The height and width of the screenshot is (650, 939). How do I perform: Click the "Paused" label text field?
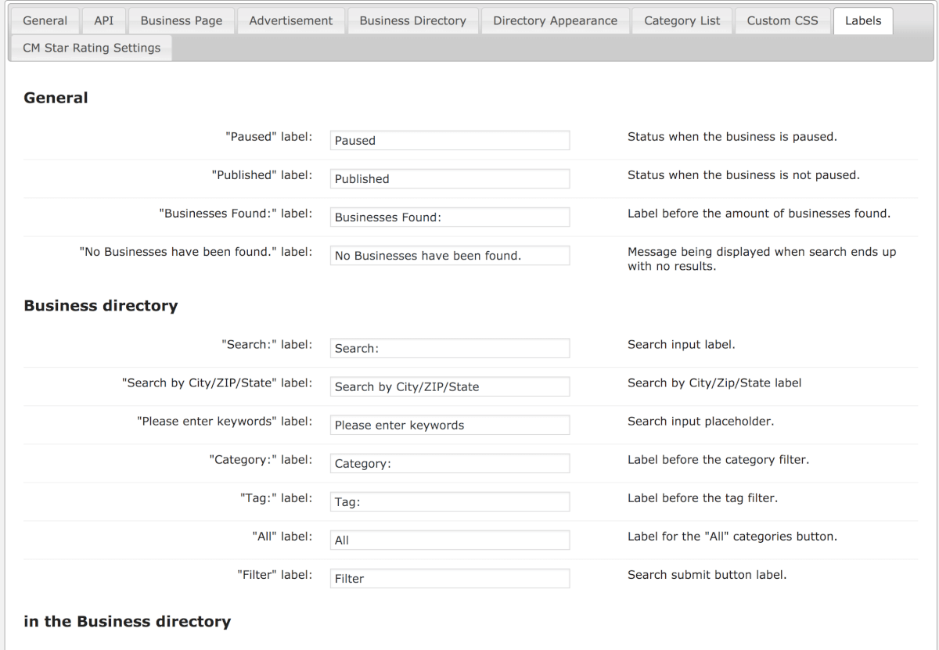pyautogui.click(x=449, y=141)
